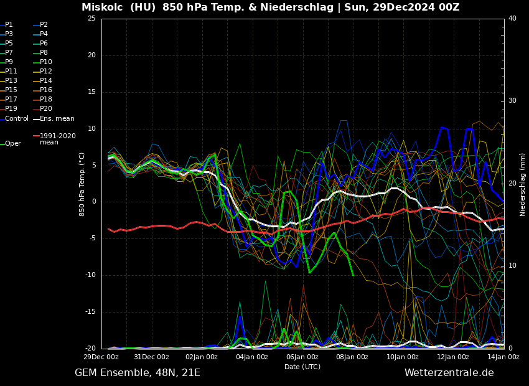Viewport: 529px width, 386px height.
Task: Click the 850 hPa Temp. axis label
Action: pyautogui.click(x=82, y=184)
